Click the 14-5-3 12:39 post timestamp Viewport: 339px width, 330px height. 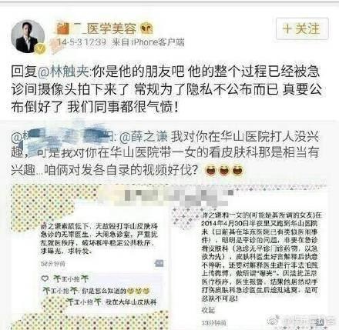(x=82, y=42)
